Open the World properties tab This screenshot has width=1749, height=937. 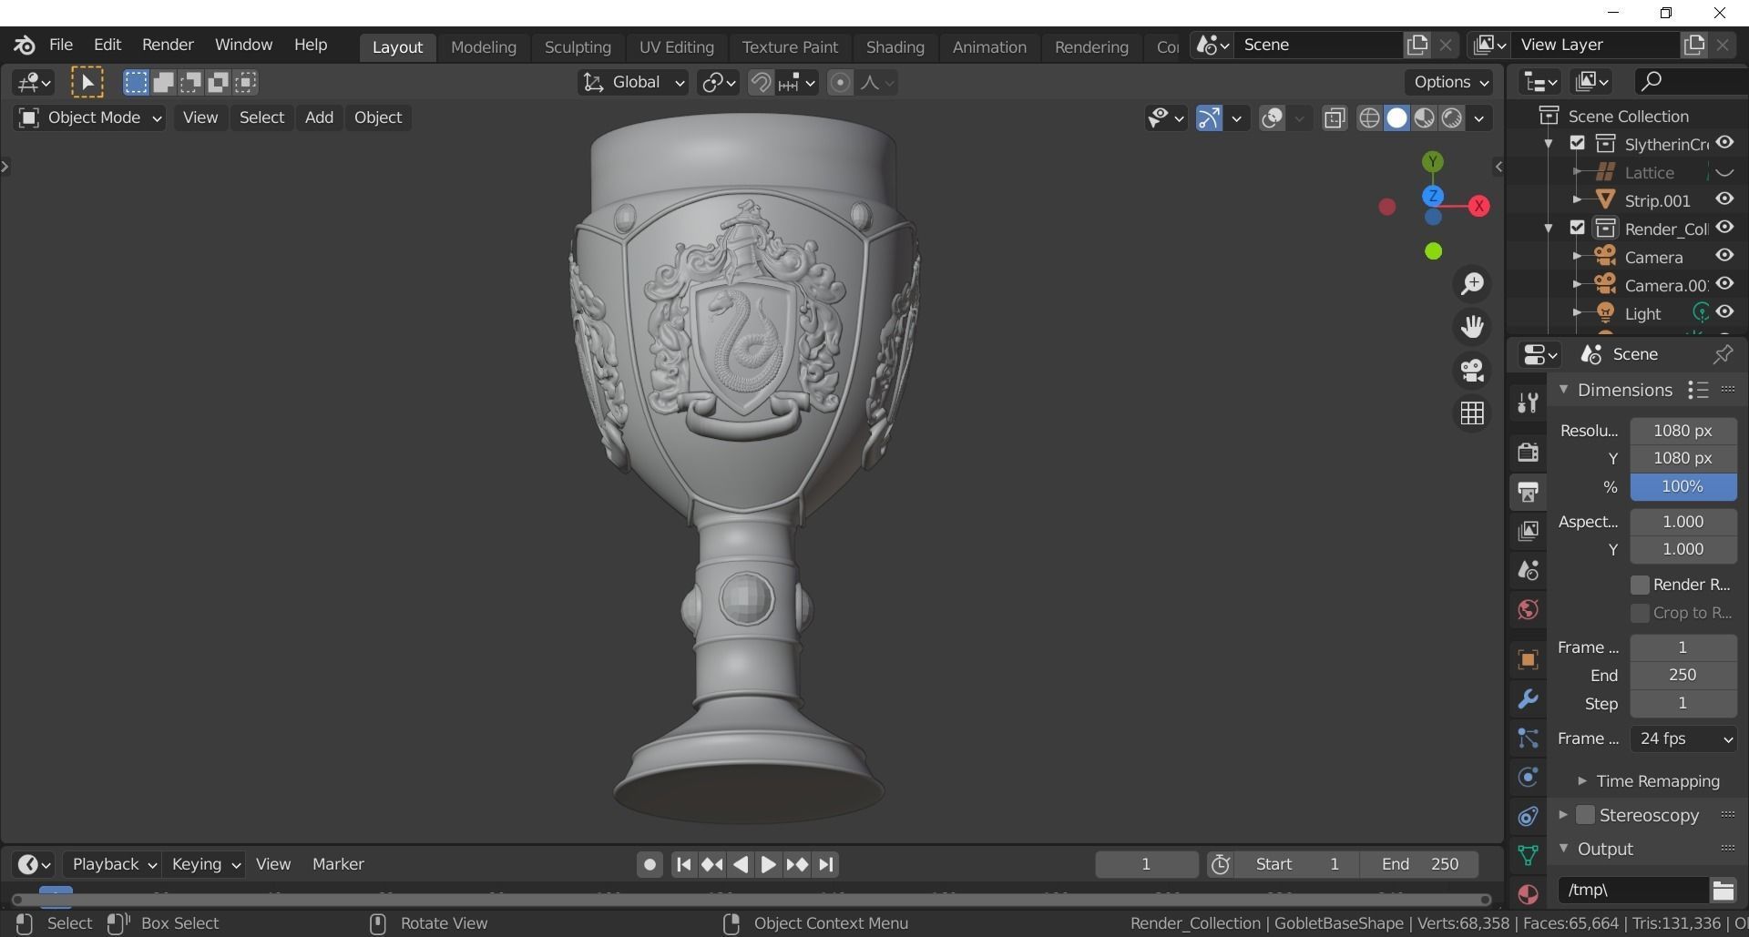pyautogui.click(x=1528, y=610)
